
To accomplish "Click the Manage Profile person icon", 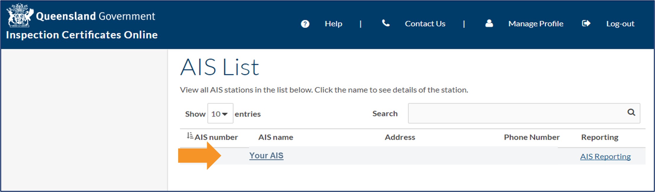I will click(489, 23).
